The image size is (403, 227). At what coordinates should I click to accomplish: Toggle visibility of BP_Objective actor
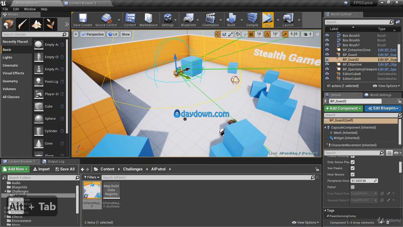click(x=327, y=64)
